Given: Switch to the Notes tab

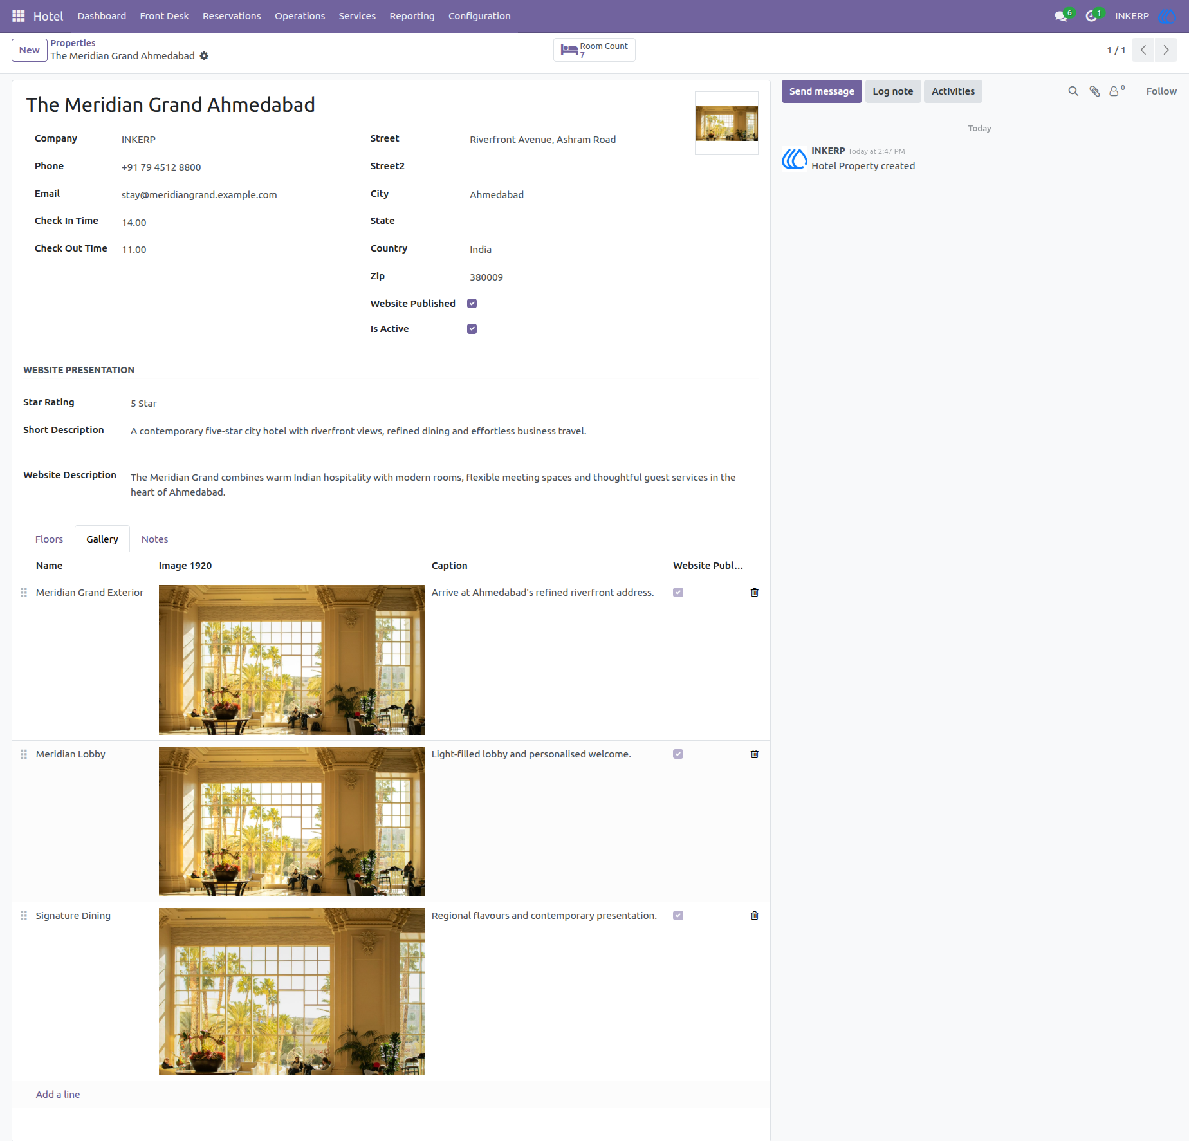Looking at the screenshot, I should (154, 539).
